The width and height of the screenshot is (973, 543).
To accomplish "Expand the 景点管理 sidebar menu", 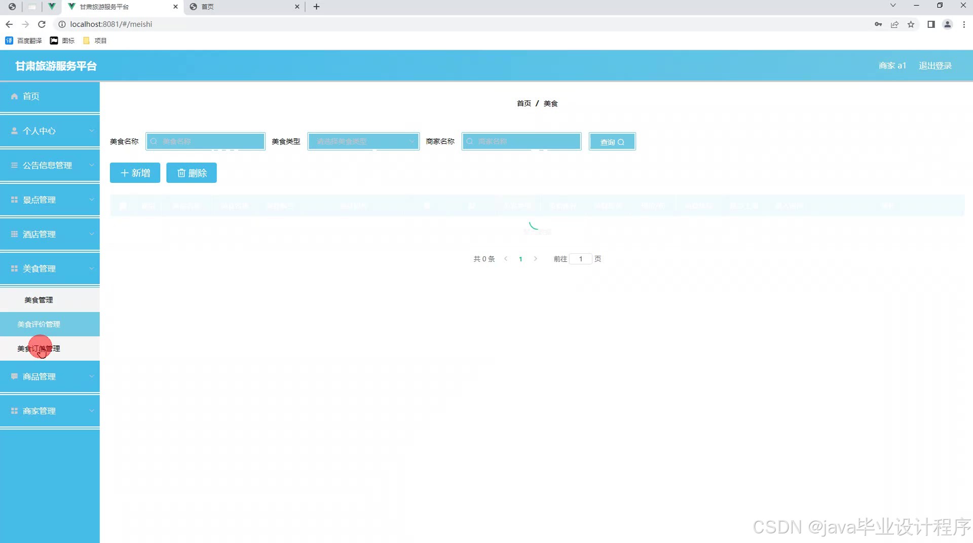I will pyautogui.click(x=50, y=200).
